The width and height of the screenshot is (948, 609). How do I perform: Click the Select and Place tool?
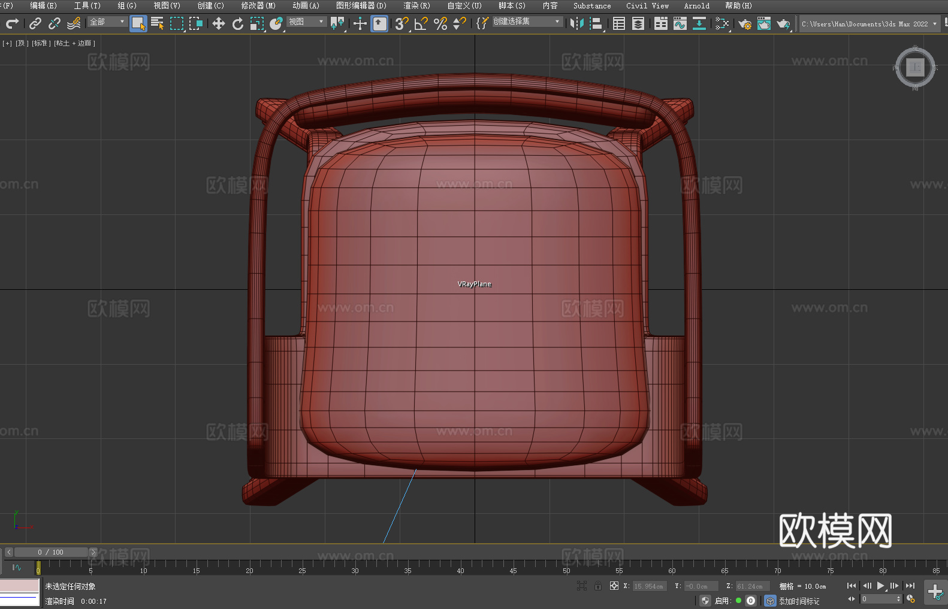coord(276,23)
